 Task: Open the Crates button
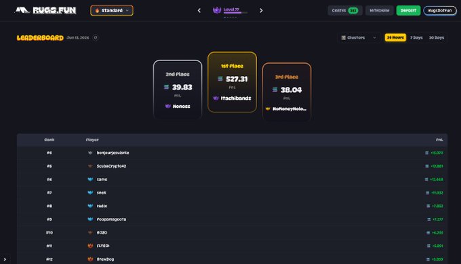[x=345, y=11]
